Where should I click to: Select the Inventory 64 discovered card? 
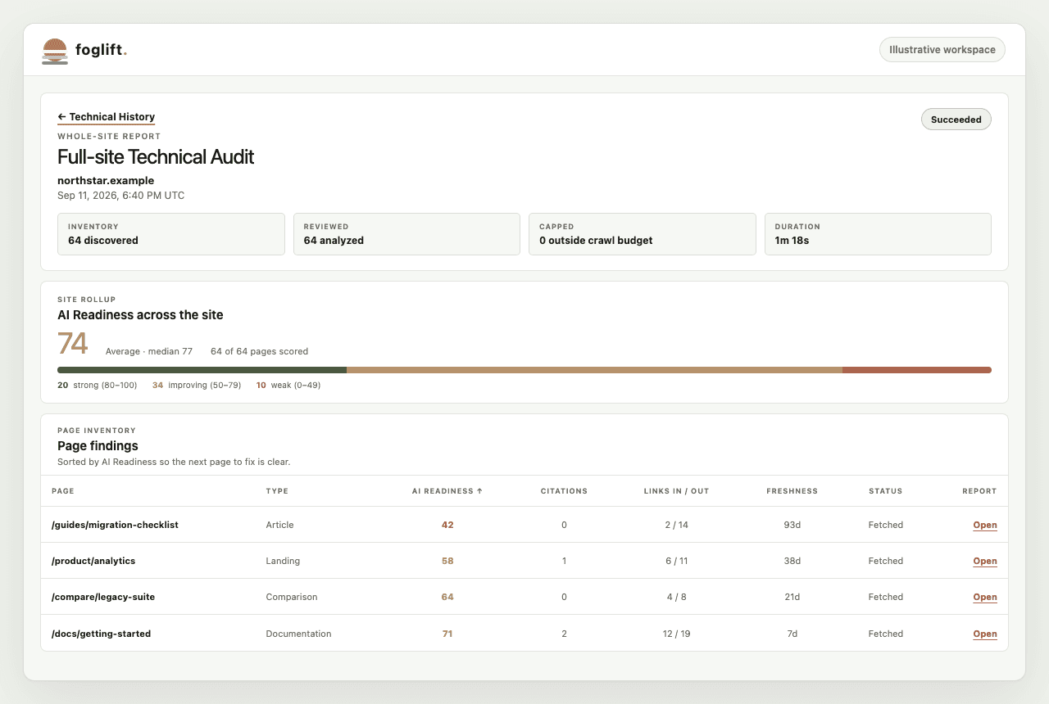pos(171,234)
